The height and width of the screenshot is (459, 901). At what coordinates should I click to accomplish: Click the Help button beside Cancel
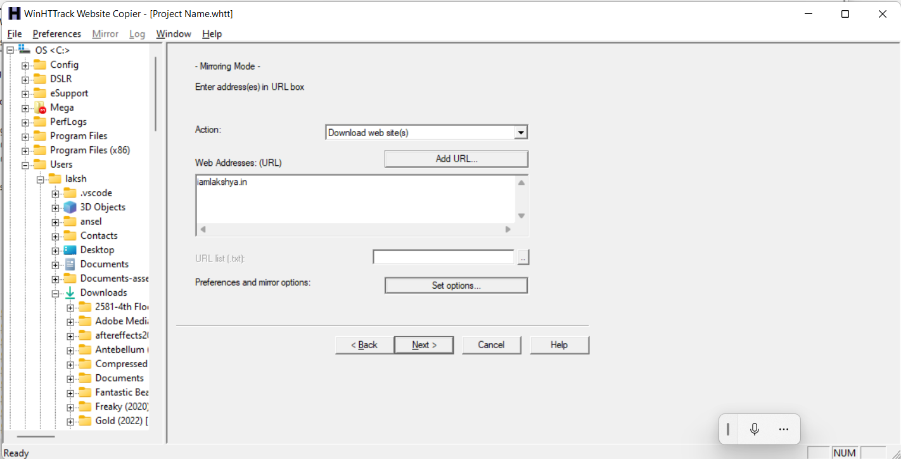559,345
